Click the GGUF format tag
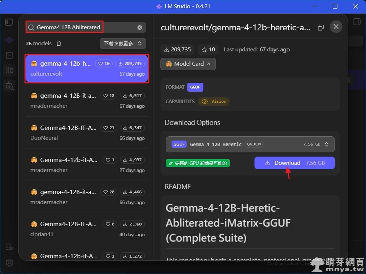The width and height of the screenshot is (366, 274). coord(195,87)
